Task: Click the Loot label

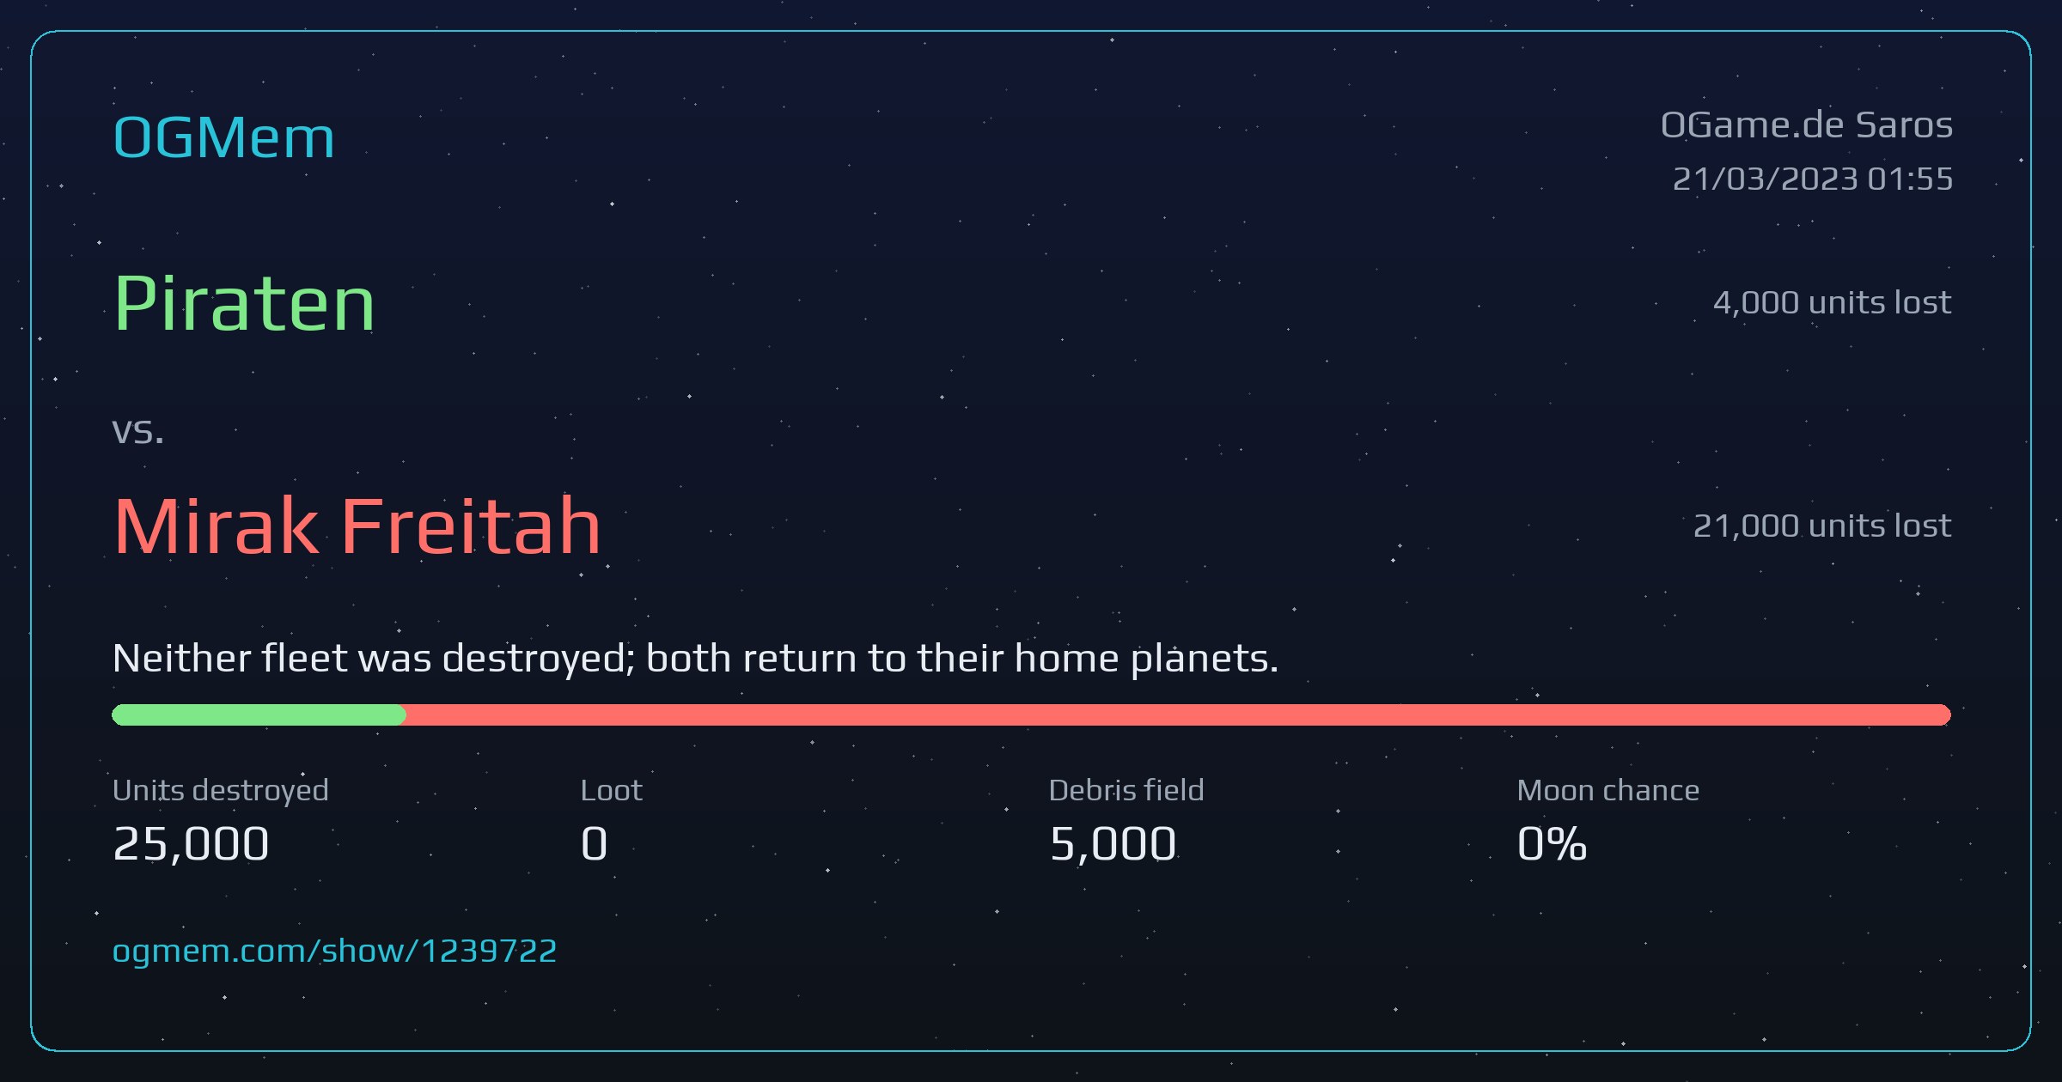Action: [x=611, y=790]
